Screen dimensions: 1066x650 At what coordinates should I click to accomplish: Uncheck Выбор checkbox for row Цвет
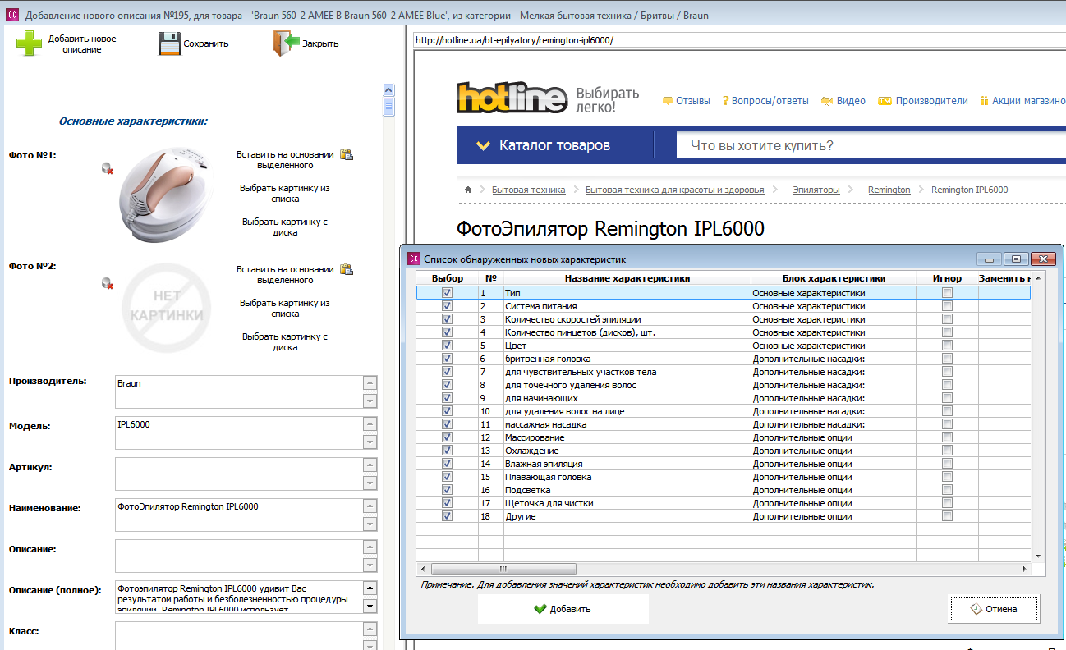[447, 346]
